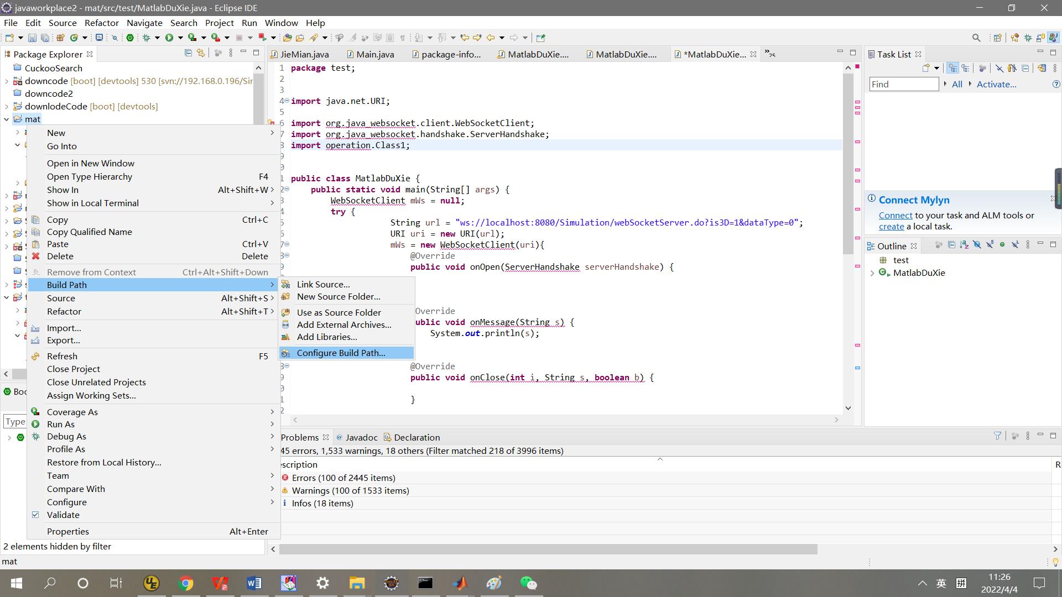Image resolution: width=1062 pixels, height=597 pixels.
Task: Click the Debug bug icon in toolbar
Action: point(147,38)
